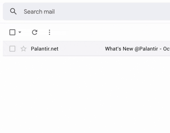The width and height of the screenshot is (170, 133).
Task: Click the magnifying glass search icon
Action: point(13,11)
